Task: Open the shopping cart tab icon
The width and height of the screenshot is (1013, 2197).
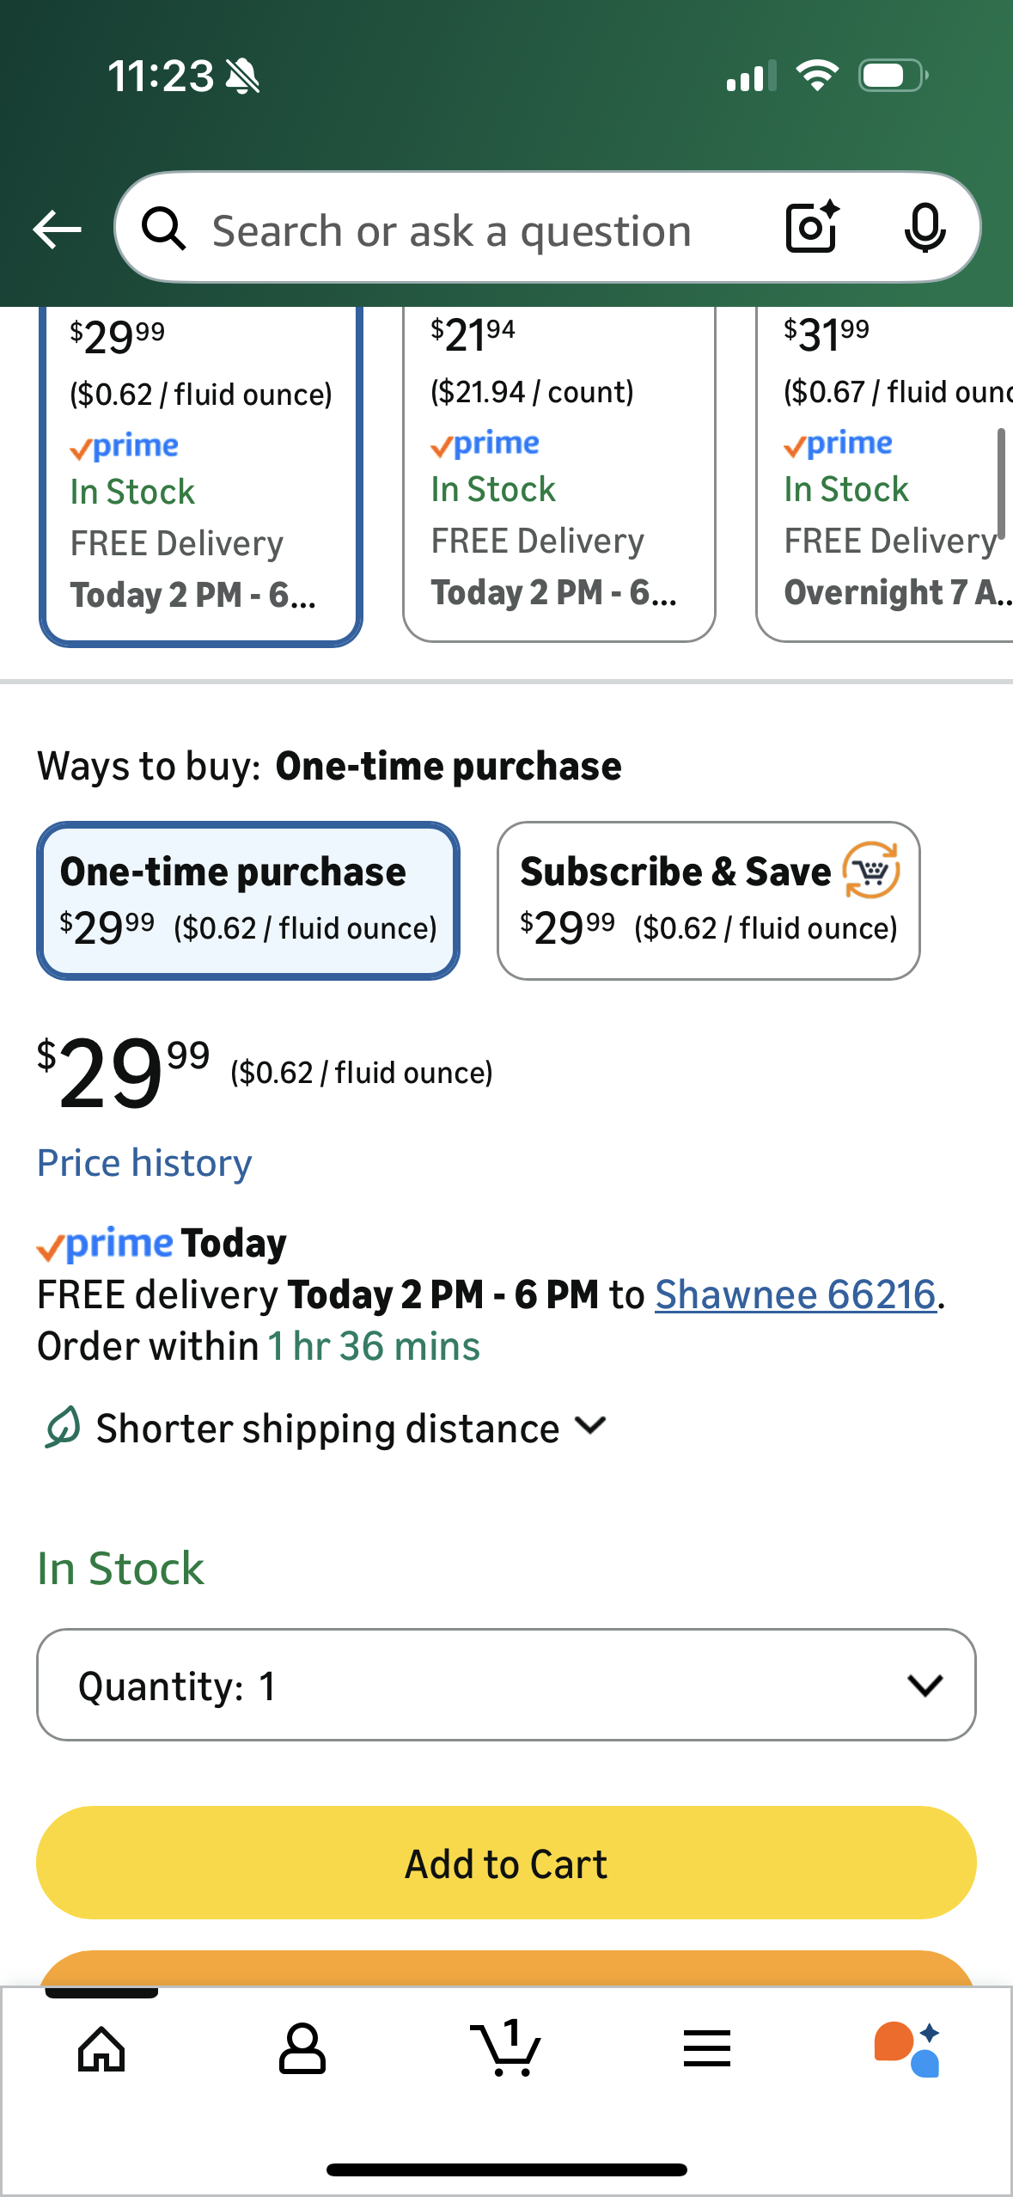Action: (x=506, y=2049)
